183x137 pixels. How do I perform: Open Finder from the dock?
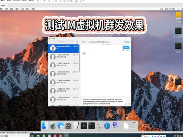[45, 125]
